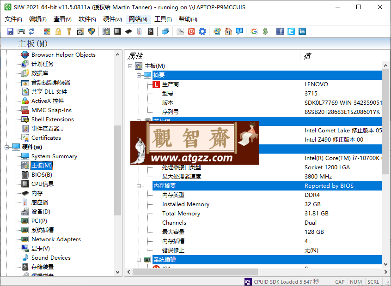
Task: Open the 查看(V) menu
Action: 62,19
